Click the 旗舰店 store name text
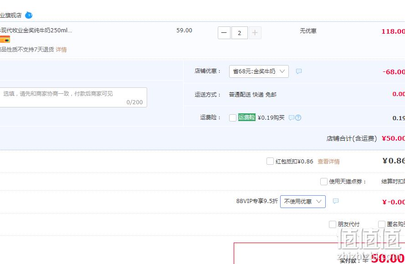 point(11,15)
